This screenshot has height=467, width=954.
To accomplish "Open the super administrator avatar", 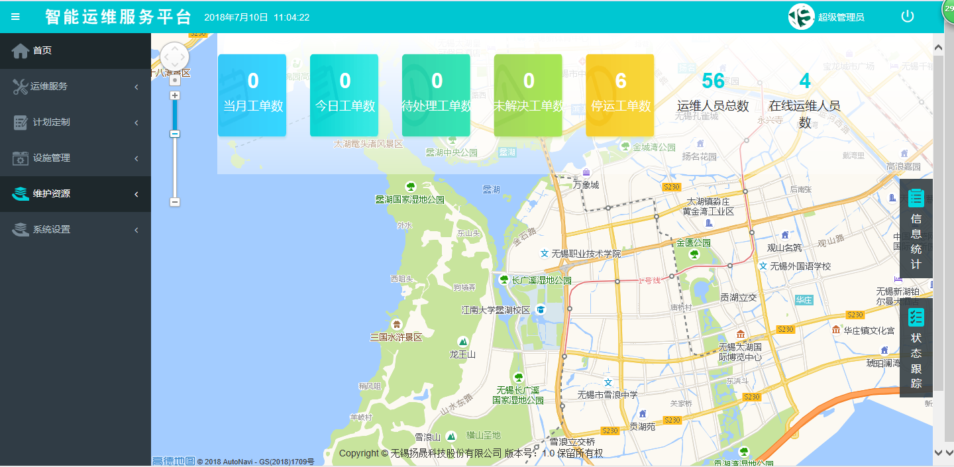I will pyautogui.click(x=801, y=17).
